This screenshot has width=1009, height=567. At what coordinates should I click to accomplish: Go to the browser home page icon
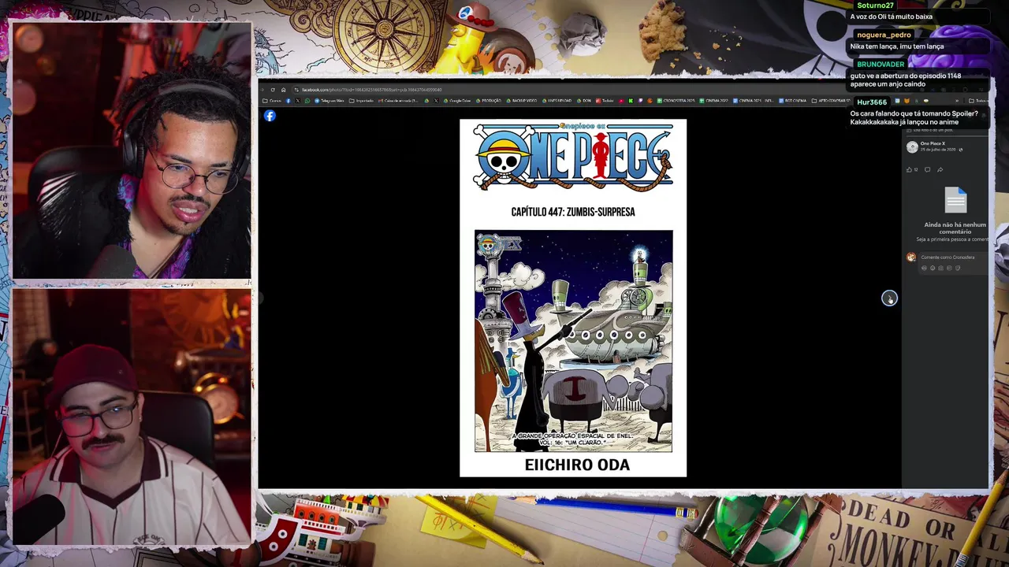[284, 90]
